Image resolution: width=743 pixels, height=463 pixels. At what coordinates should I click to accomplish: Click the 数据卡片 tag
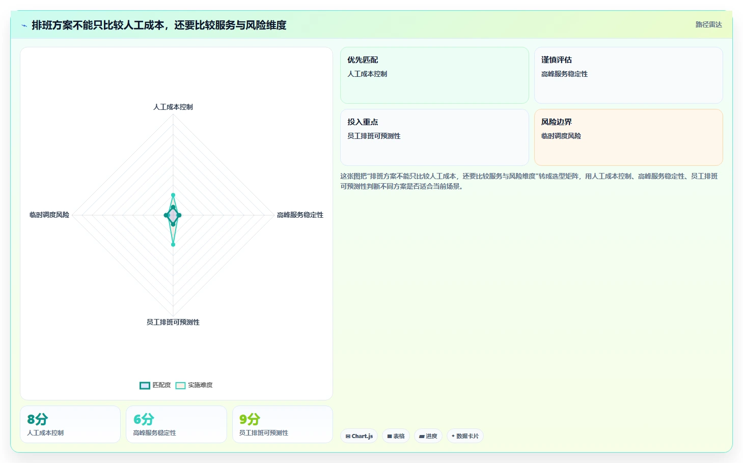[465, 436]
